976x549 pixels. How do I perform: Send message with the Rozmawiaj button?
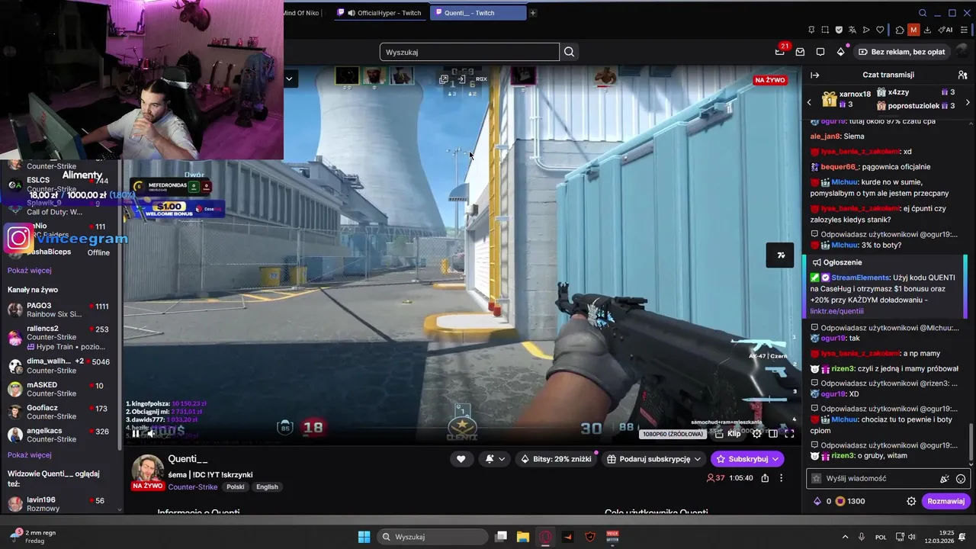click(x=946, y=501)
